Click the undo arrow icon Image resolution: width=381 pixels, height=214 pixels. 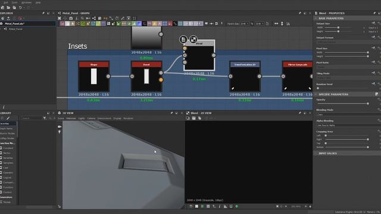click(x=20, y=8)
